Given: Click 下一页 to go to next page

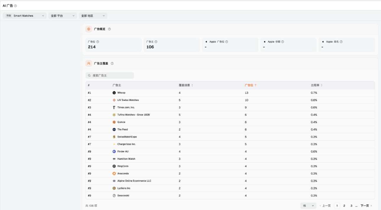Looking at the screenshot, I should point(366,206).
